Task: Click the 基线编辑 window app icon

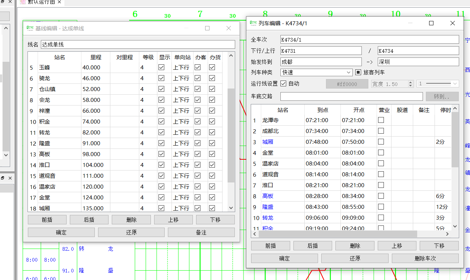Action: coord(30,28)
